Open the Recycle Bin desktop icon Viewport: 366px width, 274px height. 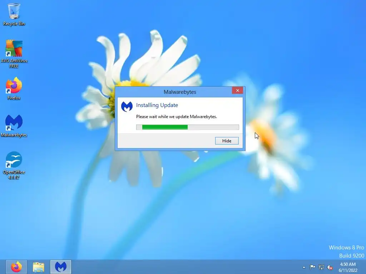[x=14, y=14]
